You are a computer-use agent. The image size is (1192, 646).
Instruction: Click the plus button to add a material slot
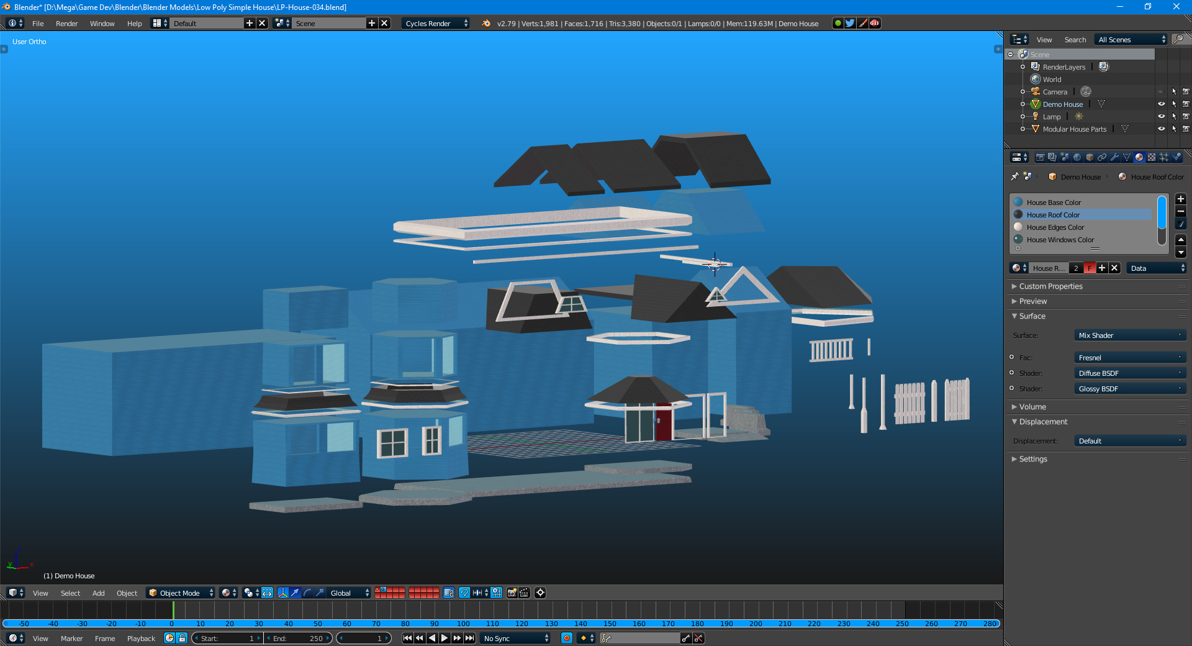(1181, 199)
